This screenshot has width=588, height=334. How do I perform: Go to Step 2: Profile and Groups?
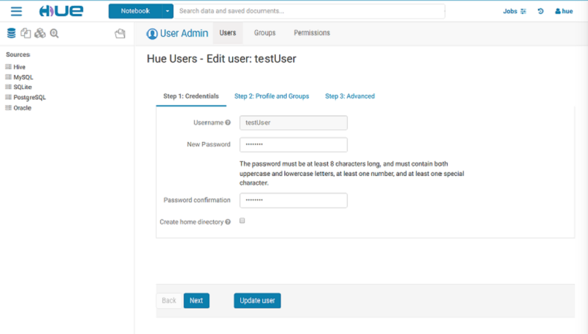(271, 96)
